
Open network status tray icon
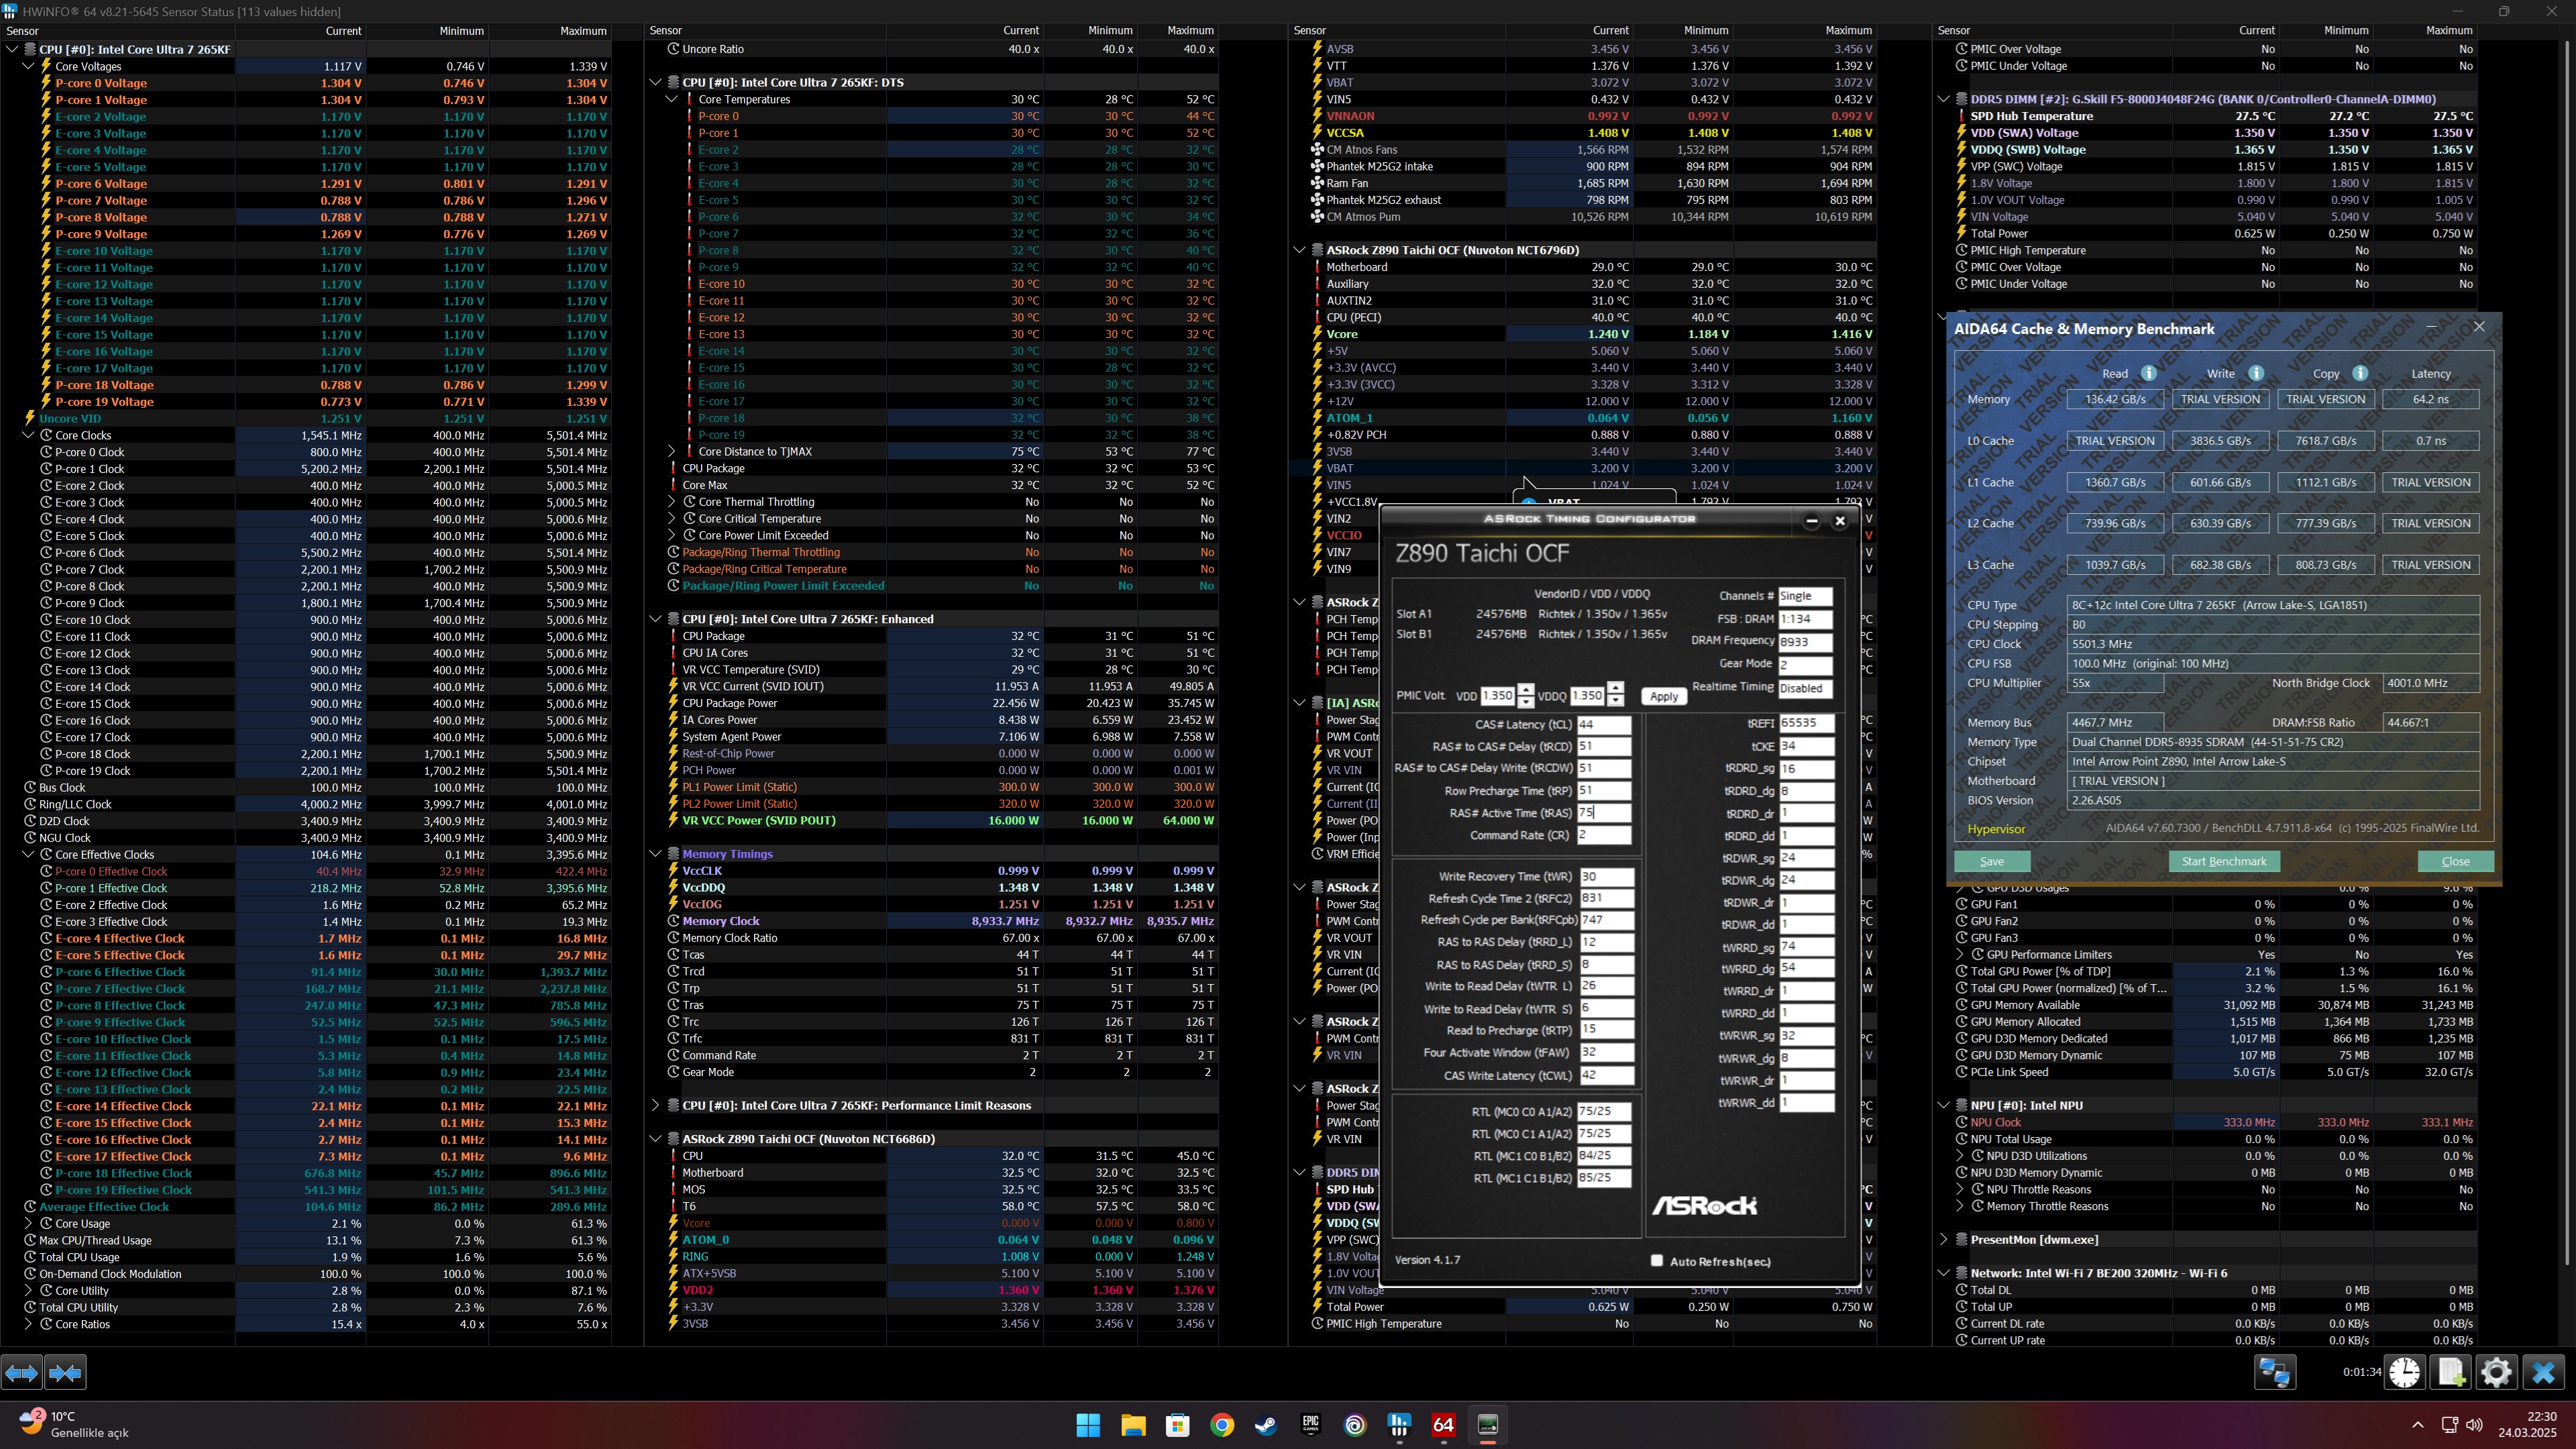click(x=2449, y=1425)
